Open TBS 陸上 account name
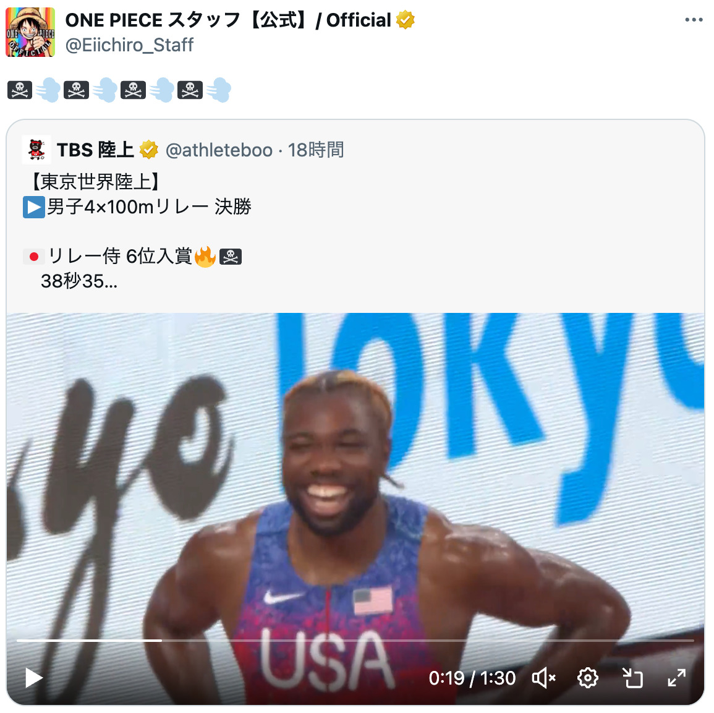The image size is (714, 713). tap(95, 150)
